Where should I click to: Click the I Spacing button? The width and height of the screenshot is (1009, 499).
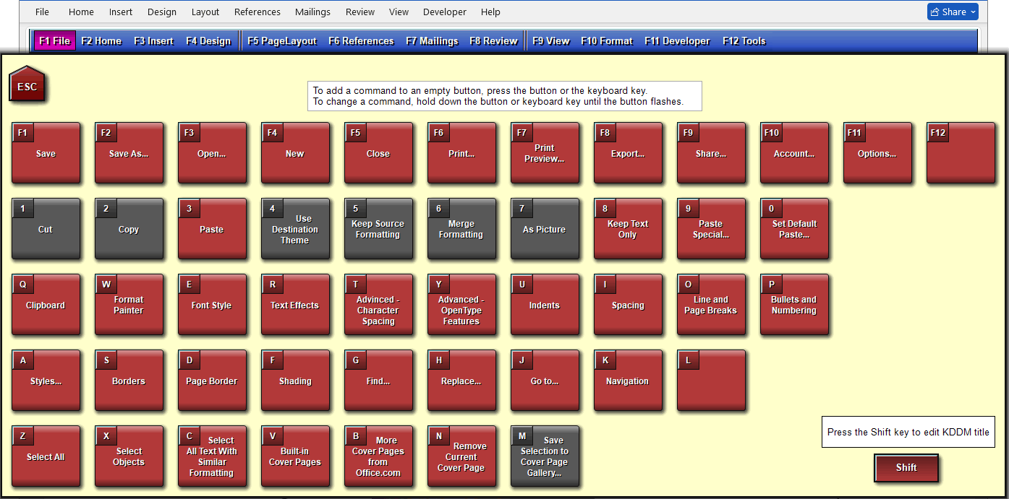click(x=628, y=305)
